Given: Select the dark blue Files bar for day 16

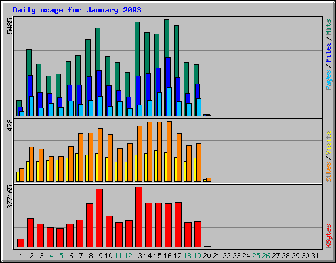Looking at the screenshot, I should pyautogui.click(x=168, y=73).
